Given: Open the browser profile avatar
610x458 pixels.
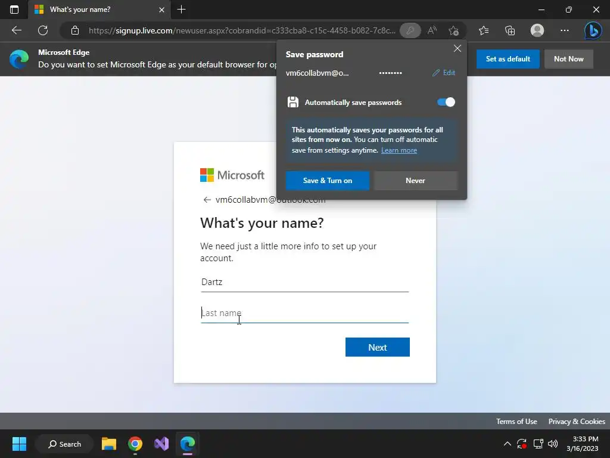Looking at the screenshot, I should 537,30.
